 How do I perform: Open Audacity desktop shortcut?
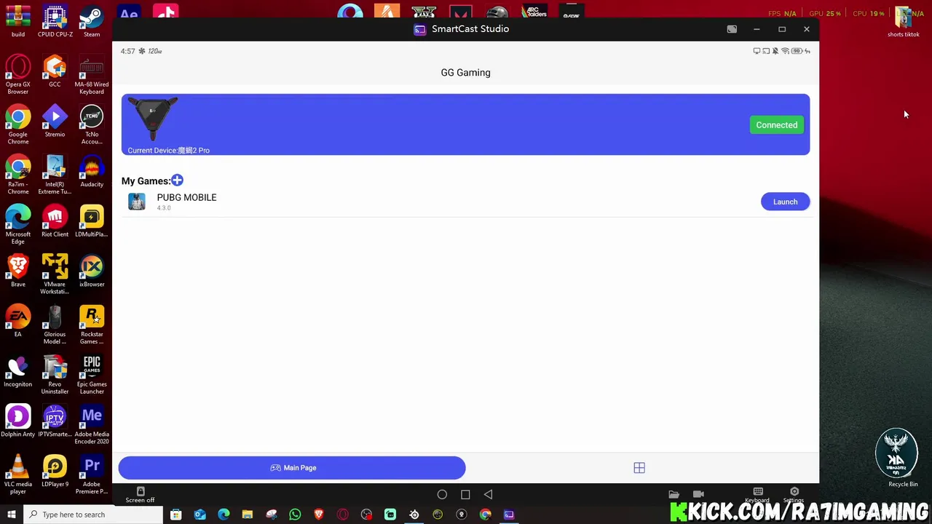click(x=92, y=171)
